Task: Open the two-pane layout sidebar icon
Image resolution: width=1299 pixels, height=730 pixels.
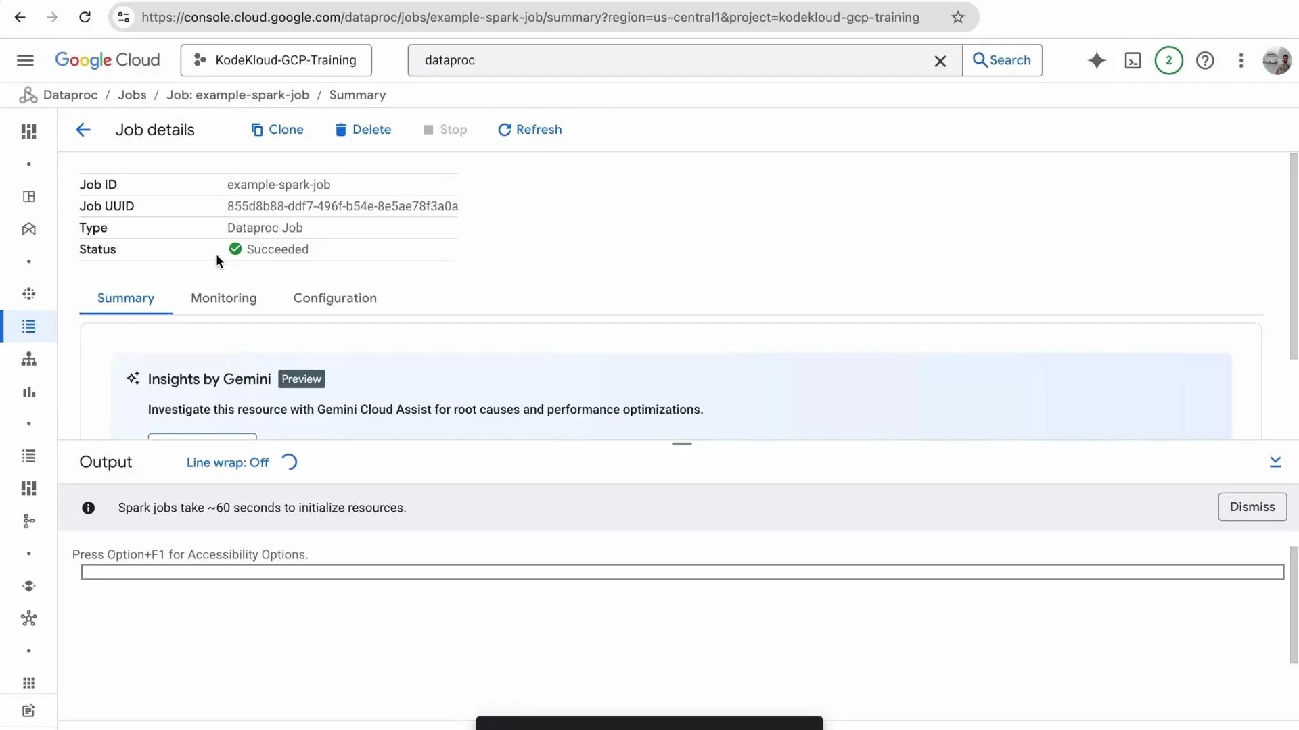Action: point(28,197)
